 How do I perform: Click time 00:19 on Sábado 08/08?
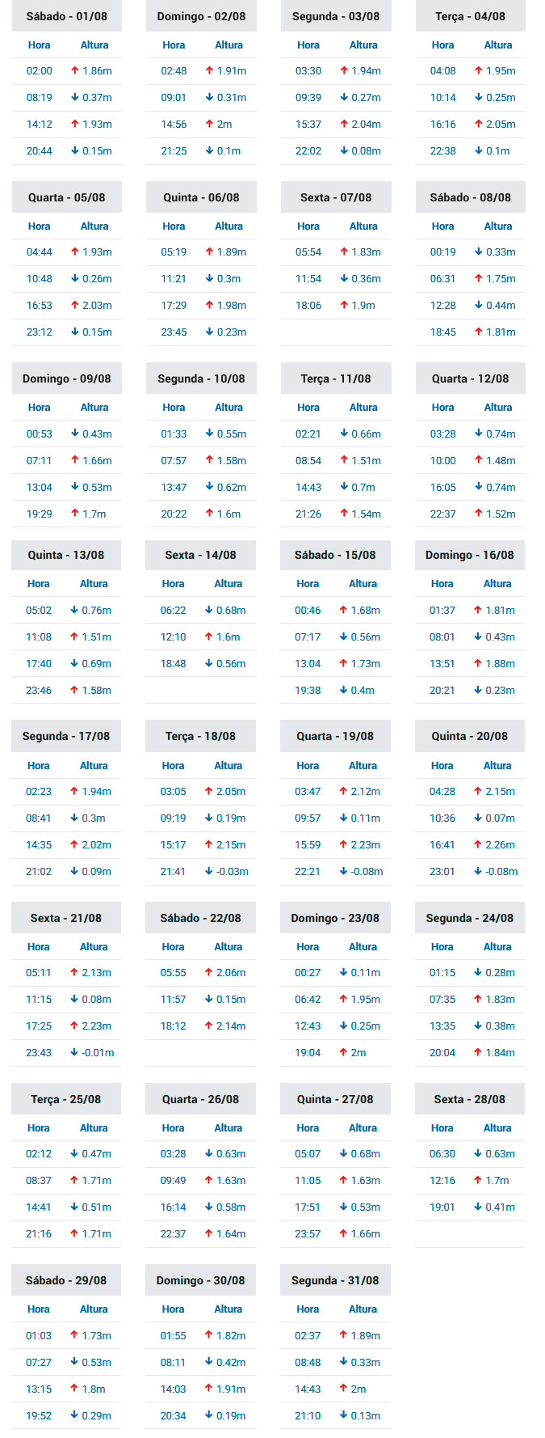pyautogui.click(x=443, y=252)
